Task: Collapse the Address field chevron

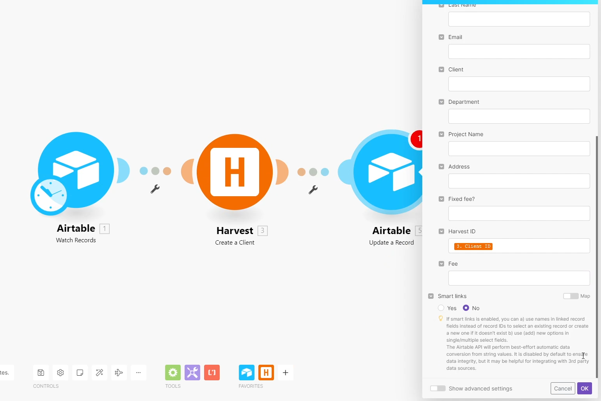Action: [441, 167]
